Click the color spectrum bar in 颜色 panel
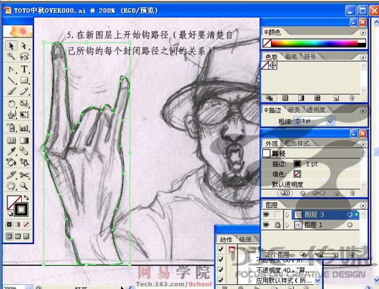 coord(314,44)
